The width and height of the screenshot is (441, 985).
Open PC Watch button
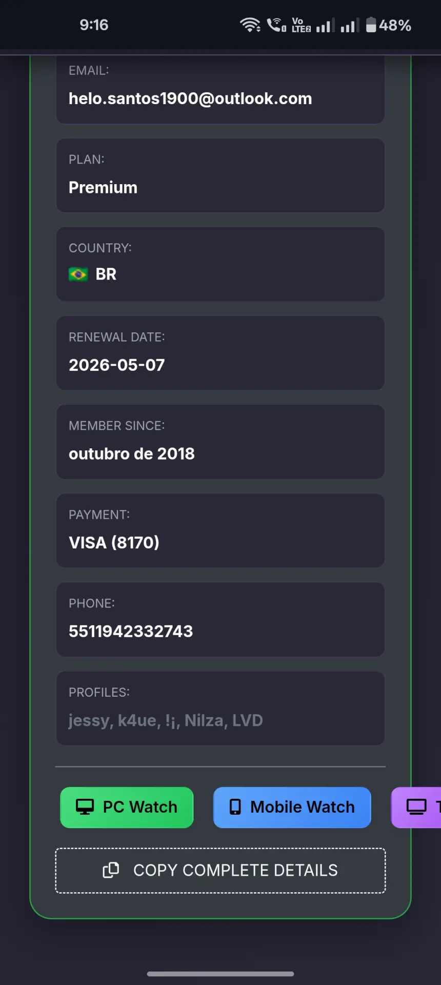127,807
